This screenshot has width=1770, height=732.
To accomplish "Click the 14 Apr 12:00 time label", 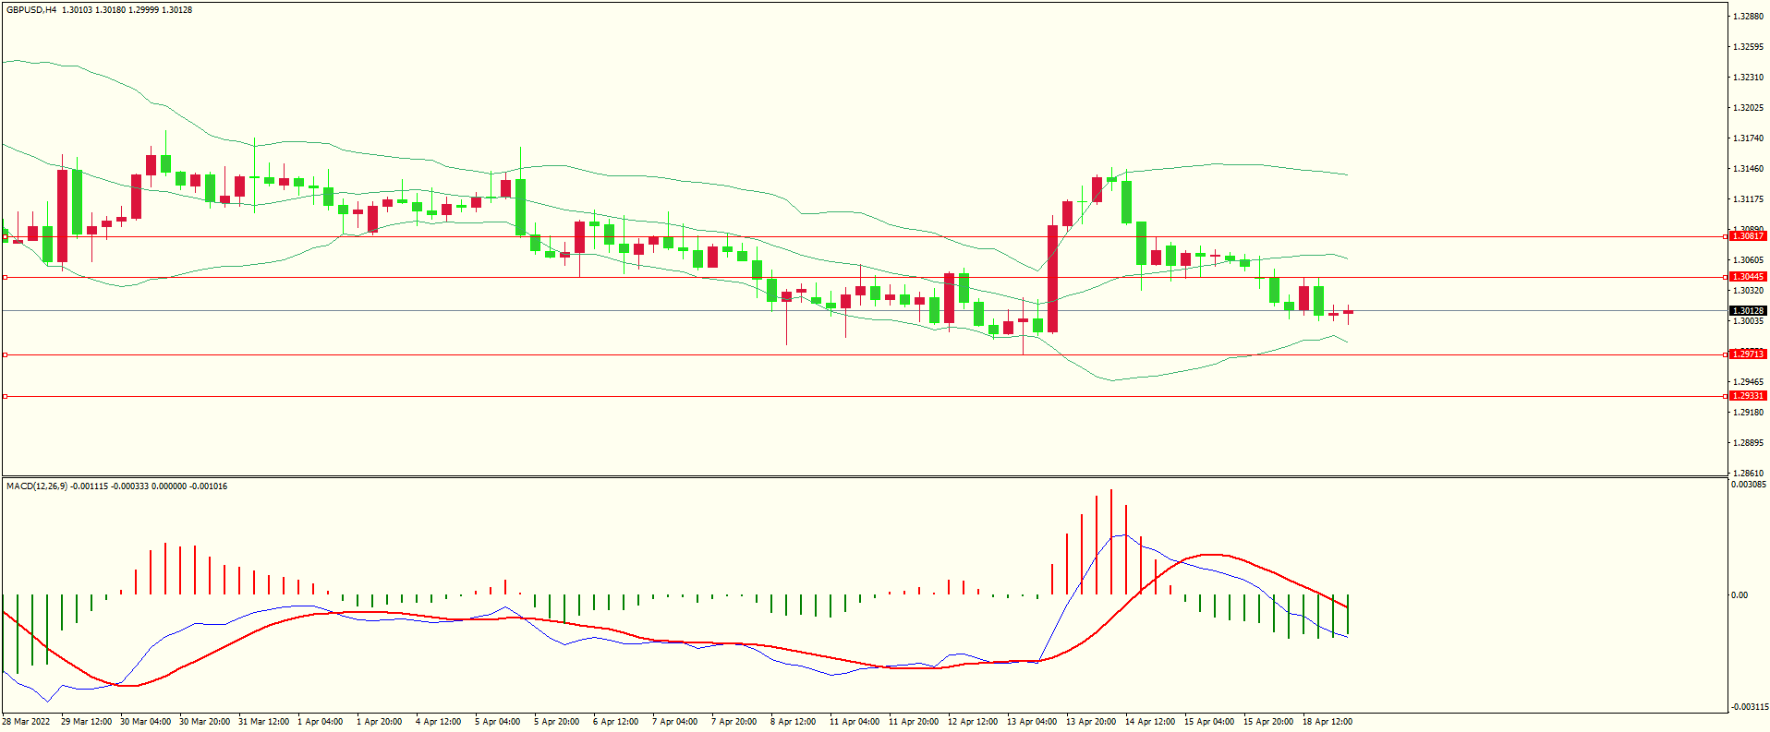I will (1150, 722).
